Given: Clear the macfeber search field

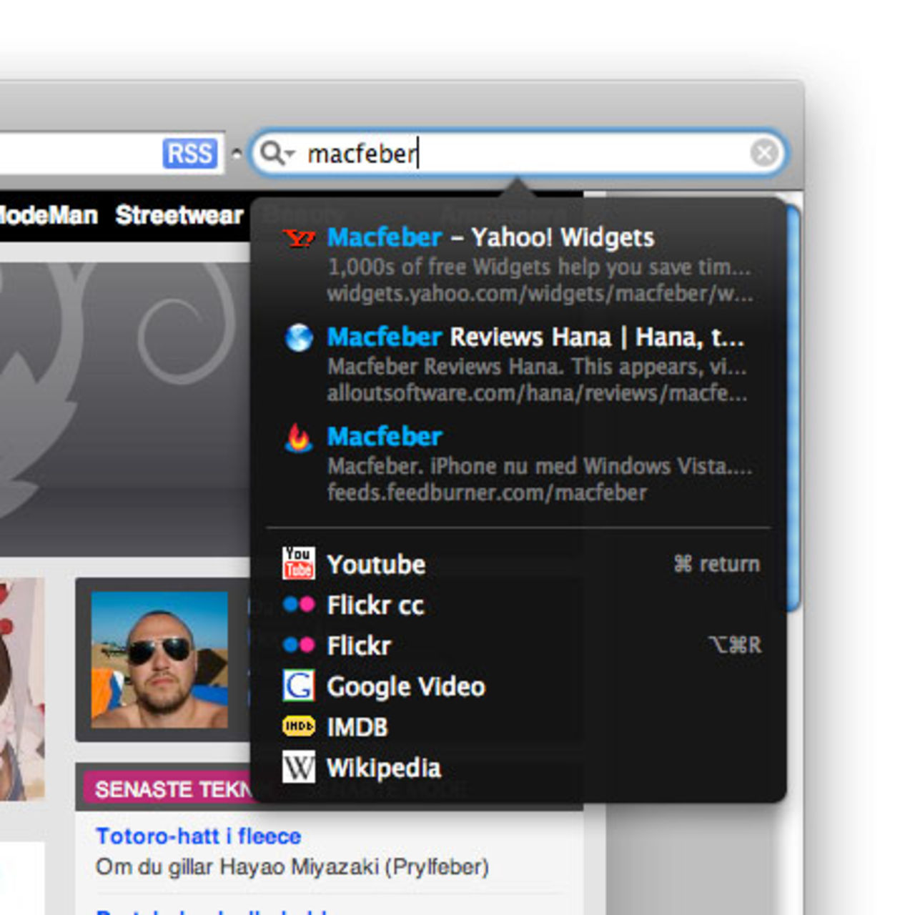Looking at the screenshot, I should pyautogui.click(x=764, y=153).
